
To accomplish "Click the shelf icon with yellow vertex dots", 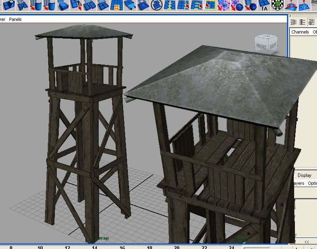I will pos(22,5).
